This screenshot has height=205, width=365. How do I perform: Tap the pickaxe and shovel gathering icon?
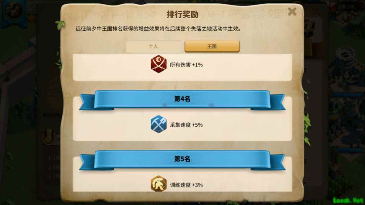(159, 124)
